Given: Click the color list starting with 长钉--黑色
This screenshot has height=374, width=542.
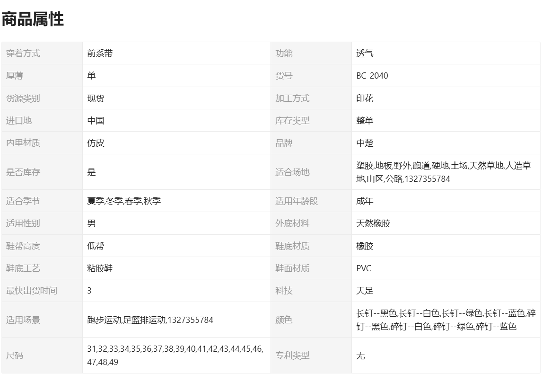Looking at the screenshot, I should click(446, 320).
